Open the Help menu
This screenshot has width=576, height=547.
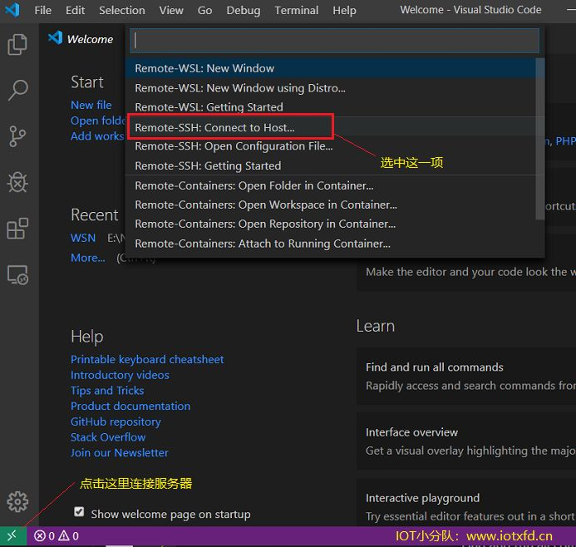point(344,10)
